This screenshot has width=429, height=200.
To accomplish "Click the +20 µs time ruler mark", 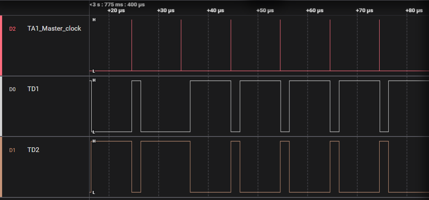I will (x=116, y=11).
